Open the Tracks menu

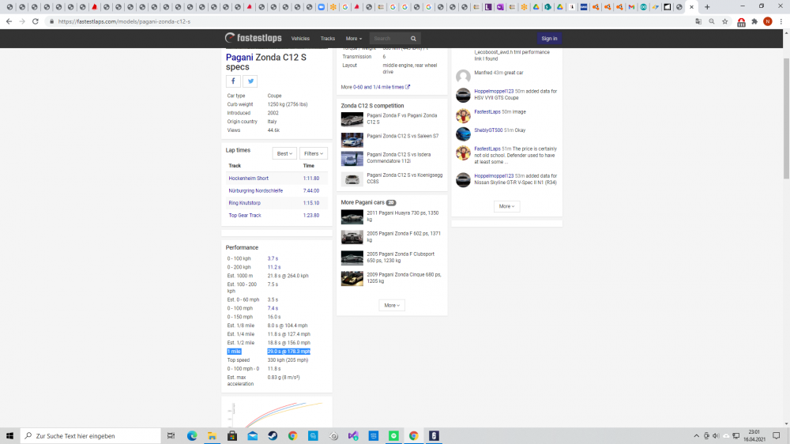328,39
